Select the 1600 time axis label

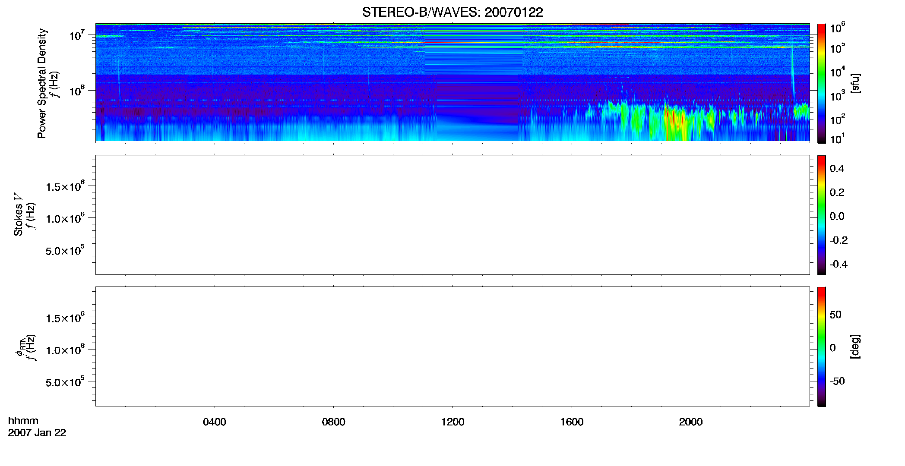coord(572,422)
